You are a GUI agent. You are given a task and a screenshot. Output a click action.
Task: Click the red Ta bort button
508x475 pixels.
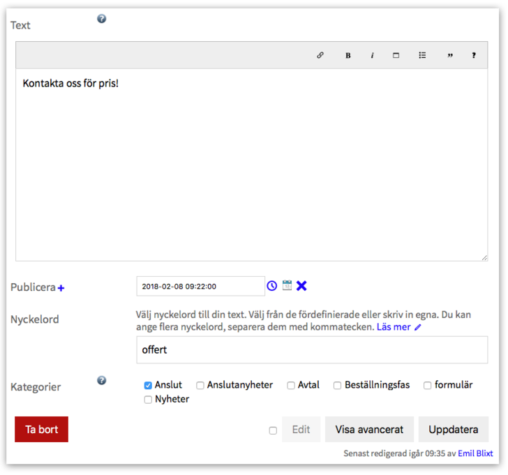coord(41,429)
